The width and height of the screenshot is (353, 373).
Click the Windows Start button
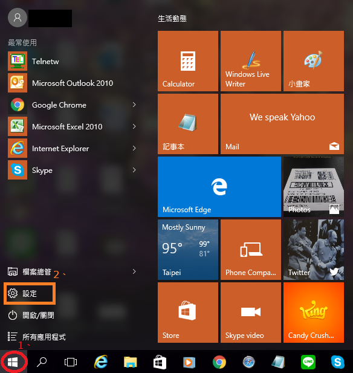pos(13,362)
